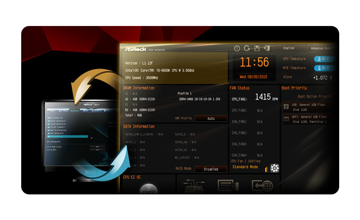This screenshot has width=360, height=220.
Task: Click the Boot Option Priority label
Action: (315, 96)
